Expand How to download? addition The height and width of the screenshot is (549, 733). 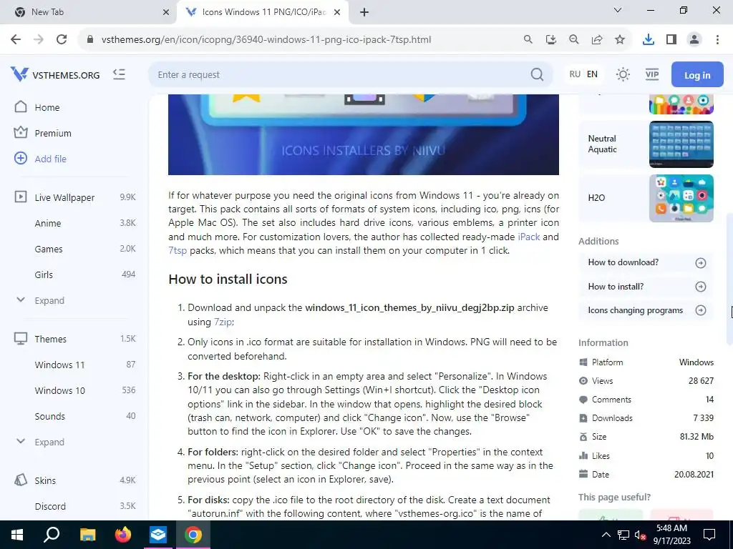pos(646,262)
